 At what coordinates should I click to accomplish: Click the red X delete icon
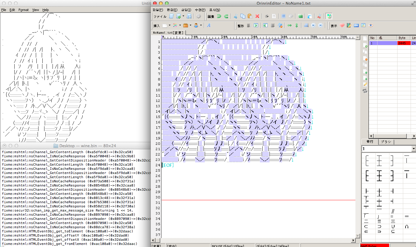pyautogui.click(x=257, y=16)
